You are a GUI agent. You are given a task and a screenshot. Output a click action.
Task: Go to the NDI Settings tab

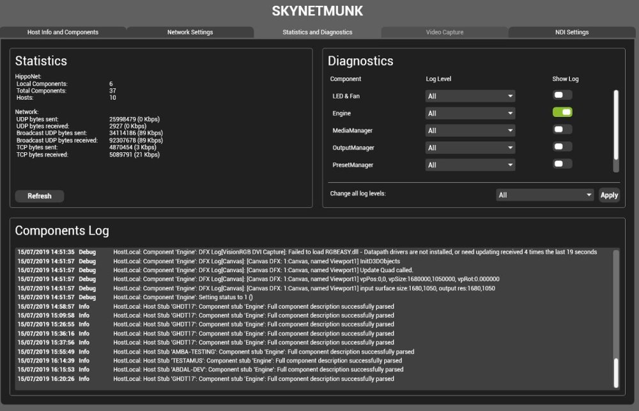[572, 32]
